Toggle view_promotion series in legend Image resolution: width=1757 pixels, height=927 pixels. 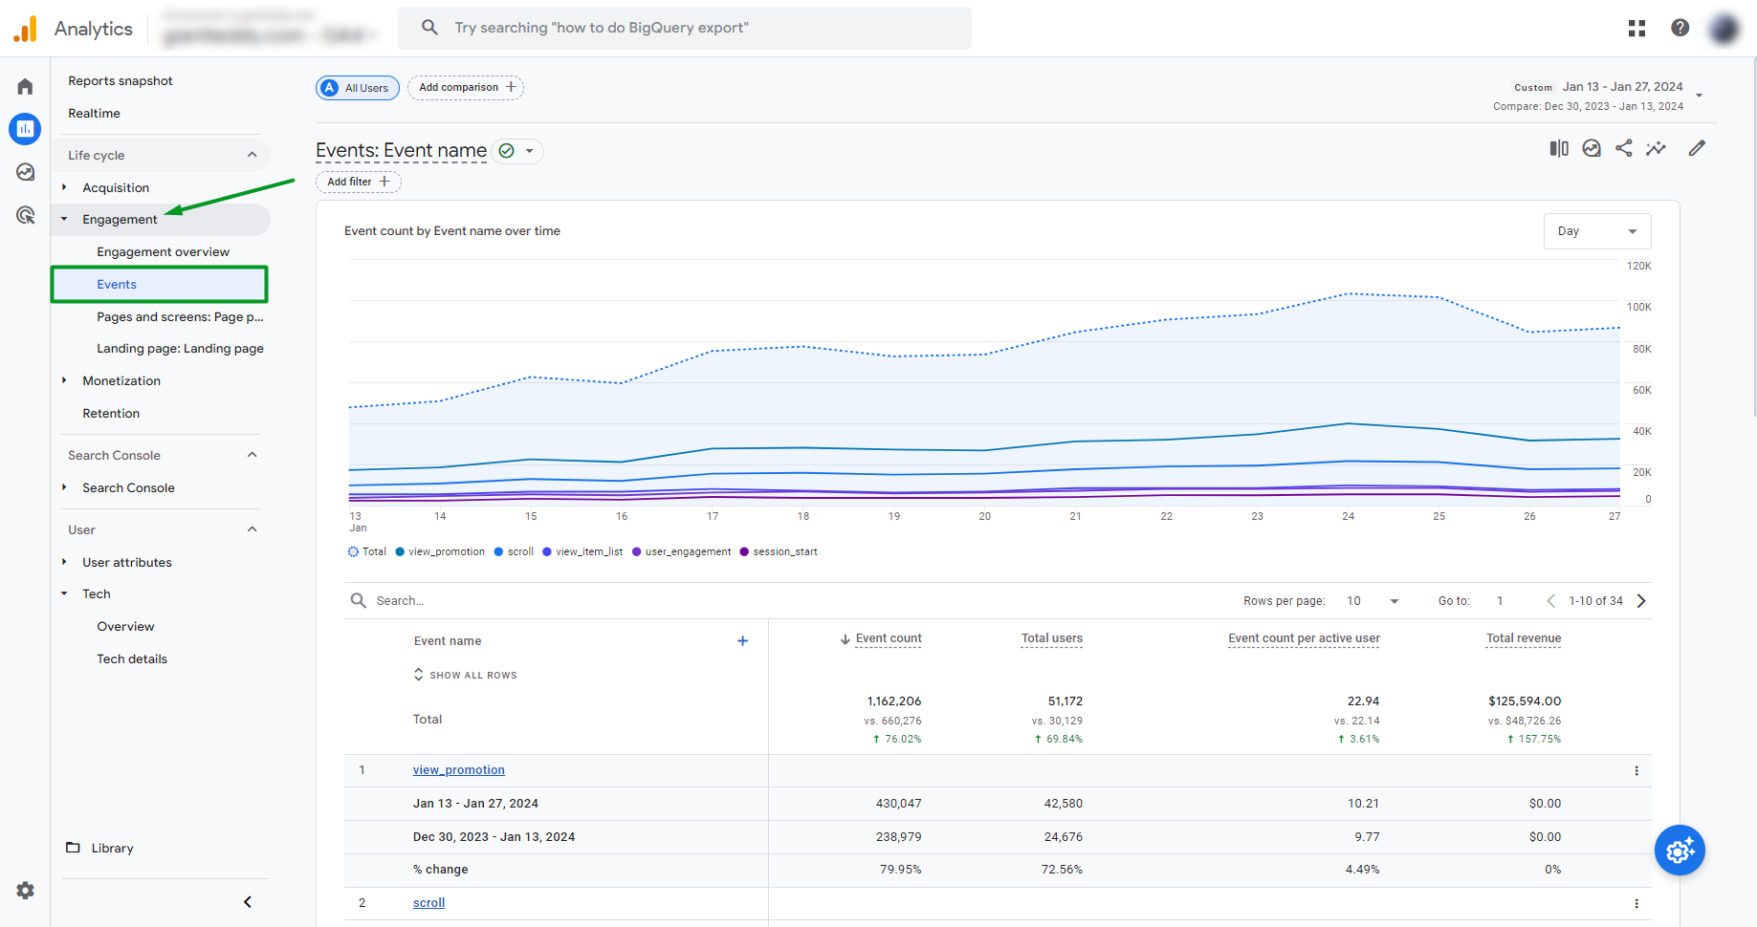[x=440, y=552]
